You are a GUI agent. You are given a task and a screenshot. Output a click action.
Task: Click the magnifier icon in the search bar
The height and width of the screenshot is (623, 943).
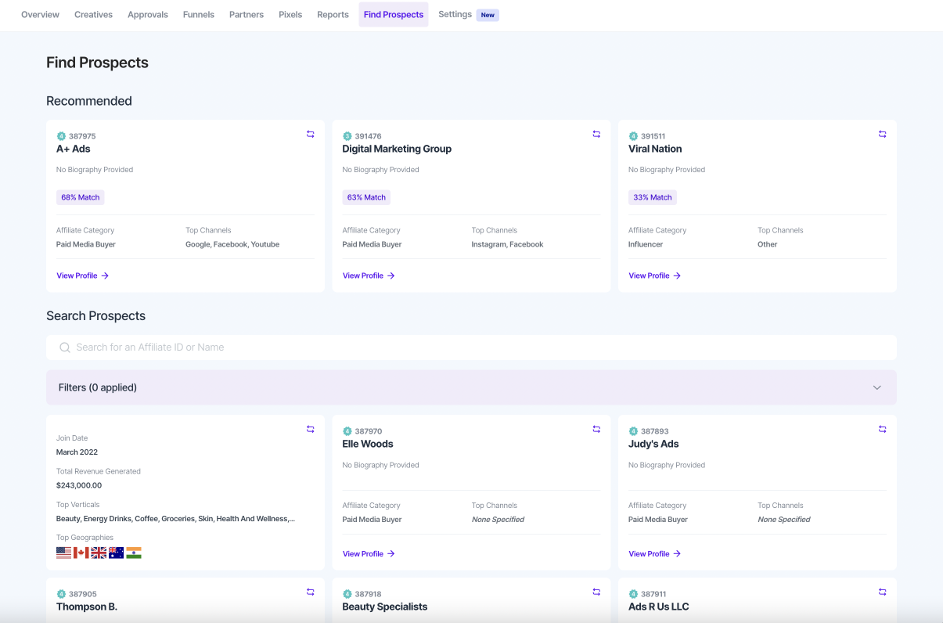65,347
